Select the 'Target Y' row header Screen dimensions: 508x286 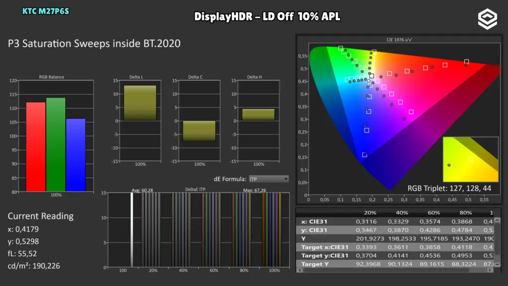(x=315, y=264)
